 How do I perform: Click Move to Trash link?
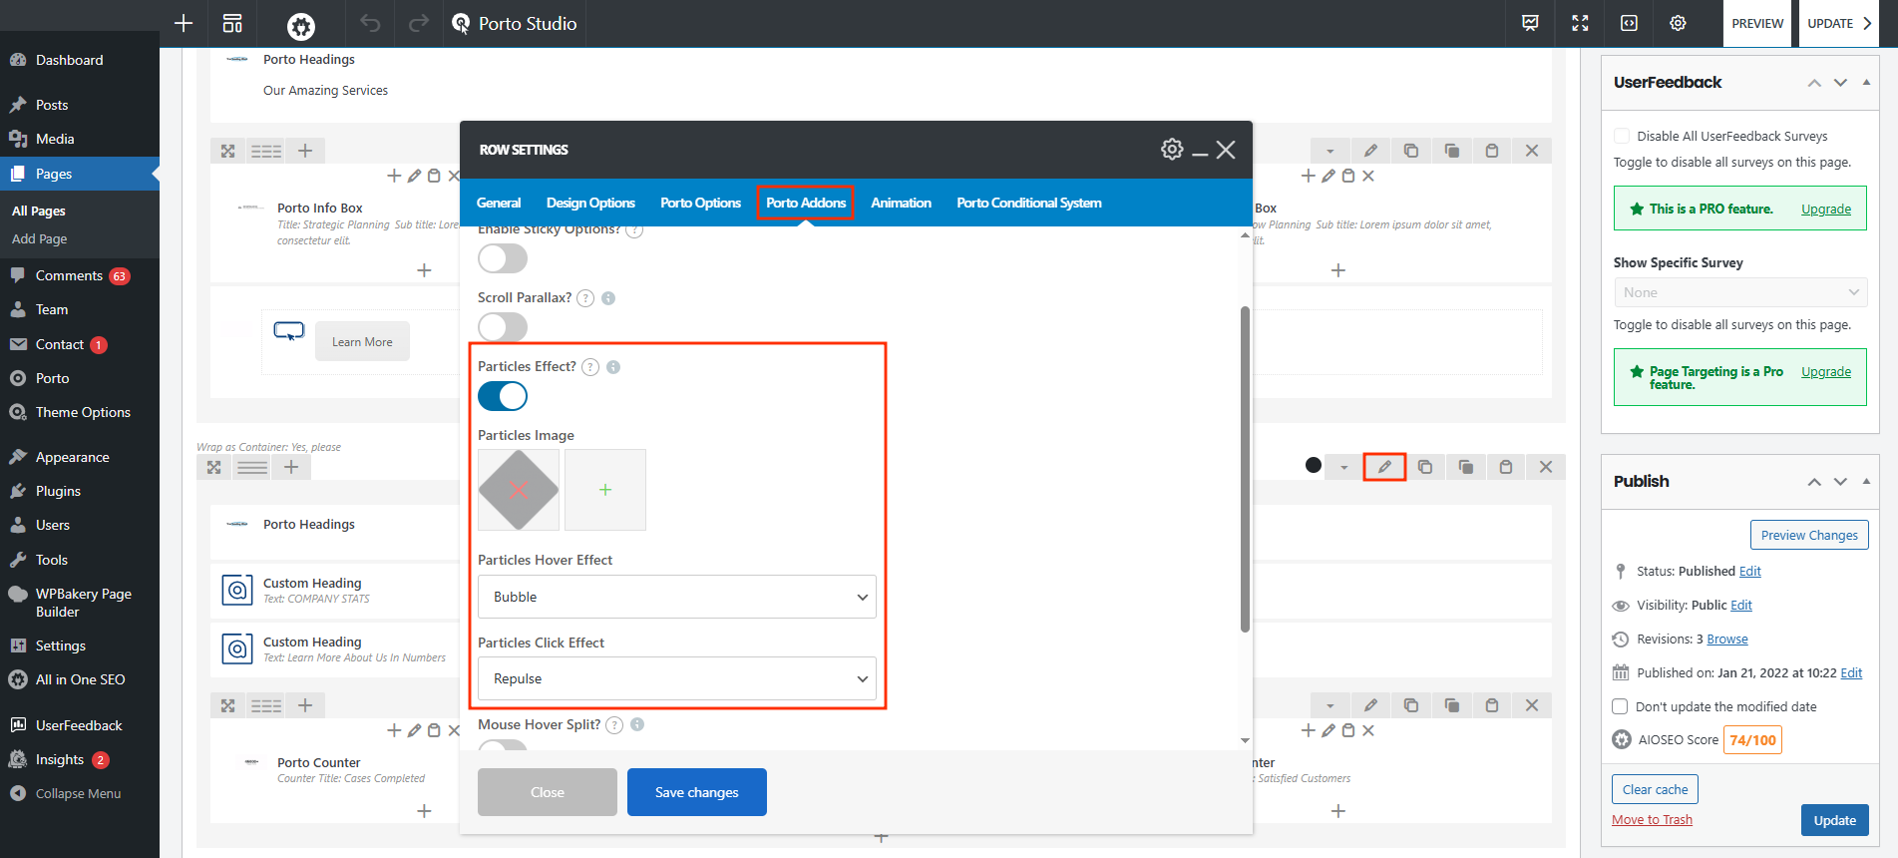click(1652, 819)
